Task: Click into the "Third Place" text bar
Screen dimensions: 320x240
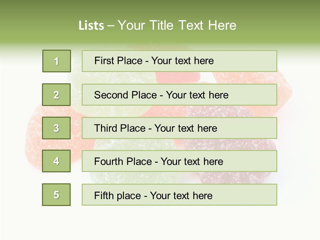Action: [179, 128]
